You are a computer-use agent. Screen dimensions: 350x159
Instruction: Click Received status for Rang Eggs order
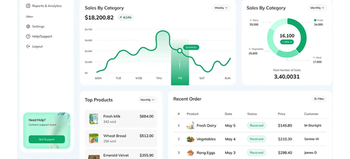click(x=257, y=153)
